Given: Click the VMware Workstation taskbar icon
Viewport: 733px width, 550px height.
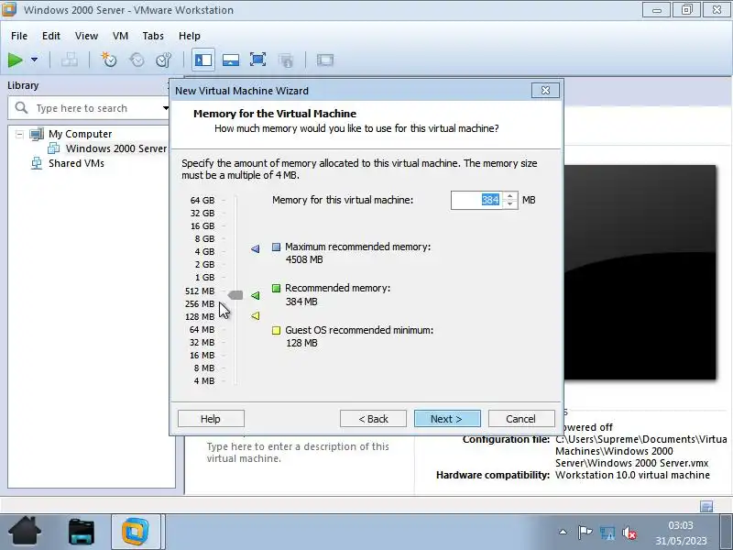Looking at the screenshot, I should [136, 532].
